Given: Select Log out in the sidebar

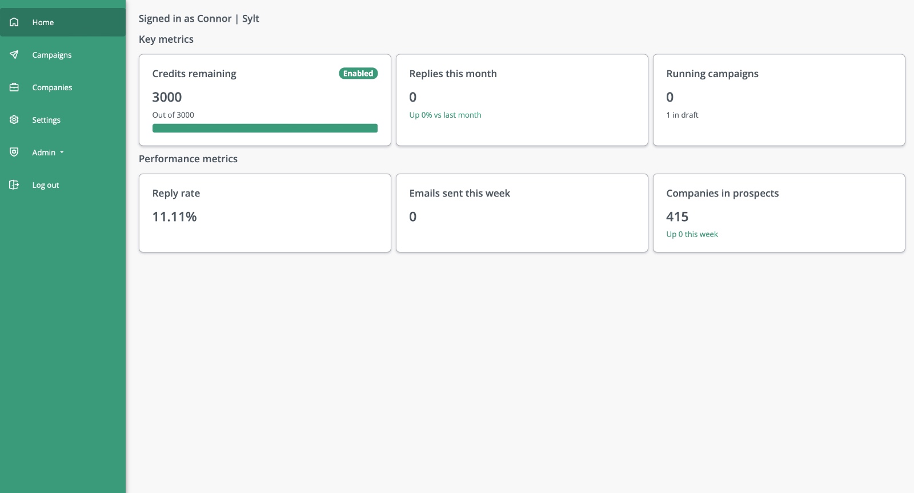Looking at the screenshot, I should tap(63, 185).
